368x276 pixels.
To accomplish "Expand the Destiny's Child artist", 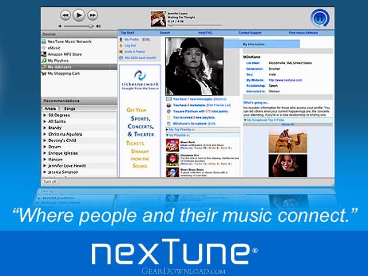I will (45, 140).
